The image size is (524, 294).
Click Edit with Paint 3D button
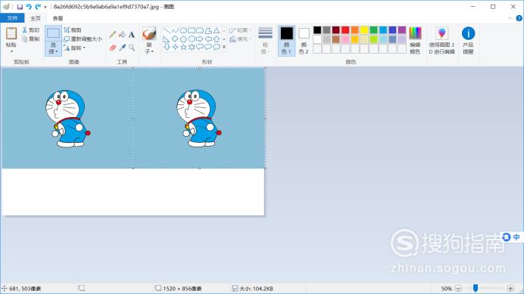pyautogui.click(x=441, y=40)
